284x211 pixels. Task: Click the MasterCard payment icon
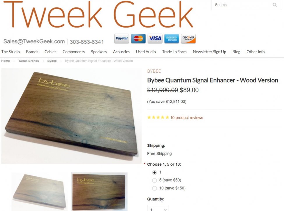[x=138, y=38]
